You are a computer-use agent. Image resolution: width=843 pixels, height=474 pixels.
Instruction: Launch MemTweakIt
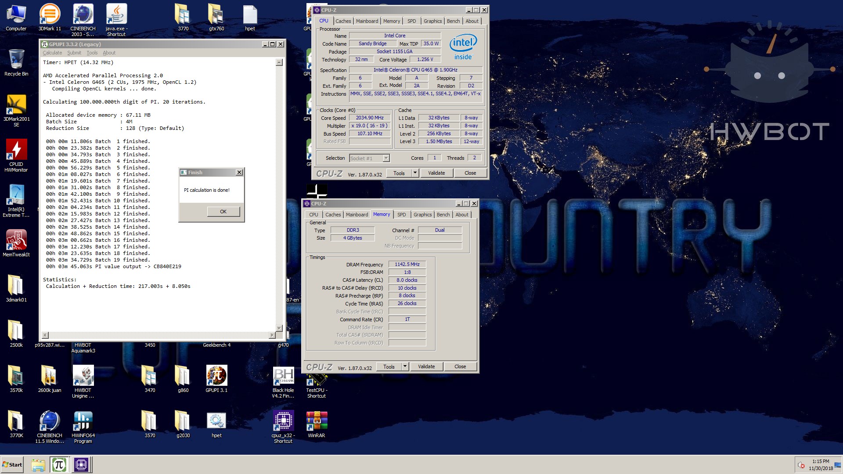pos(16,244)
